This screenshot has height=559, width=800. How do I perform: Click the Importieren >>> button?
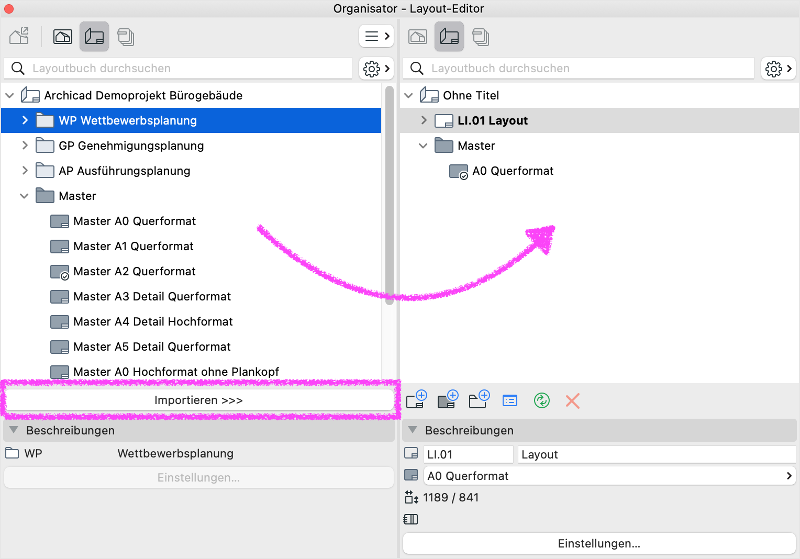199,400
